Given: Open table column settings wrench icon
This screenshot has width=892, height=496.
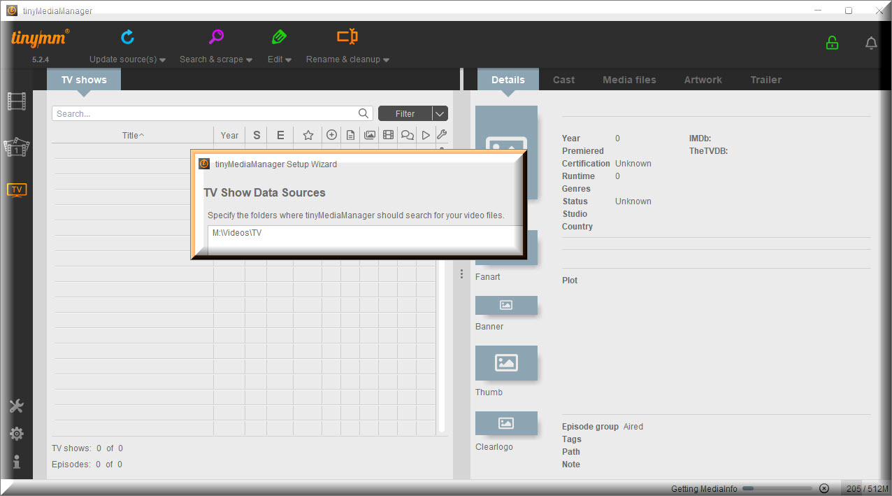Looking at the screenshot, I should (442, 135).
